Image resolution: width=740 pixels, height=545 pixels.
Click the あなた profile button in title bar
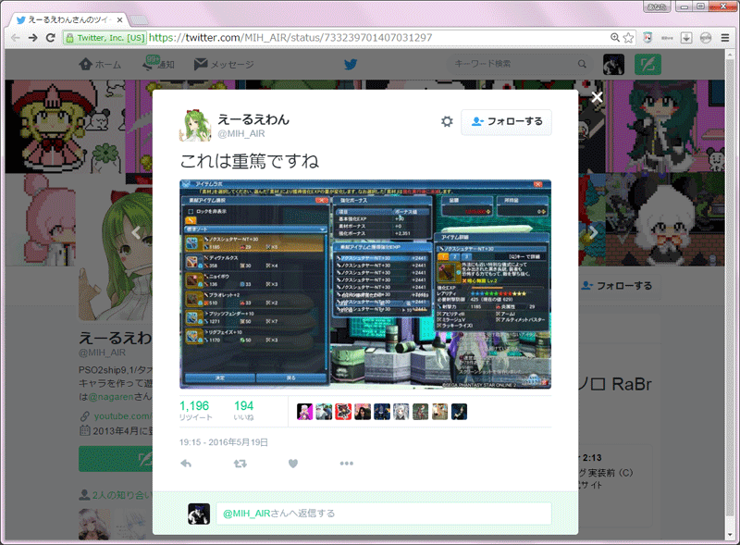coord(657,6)
